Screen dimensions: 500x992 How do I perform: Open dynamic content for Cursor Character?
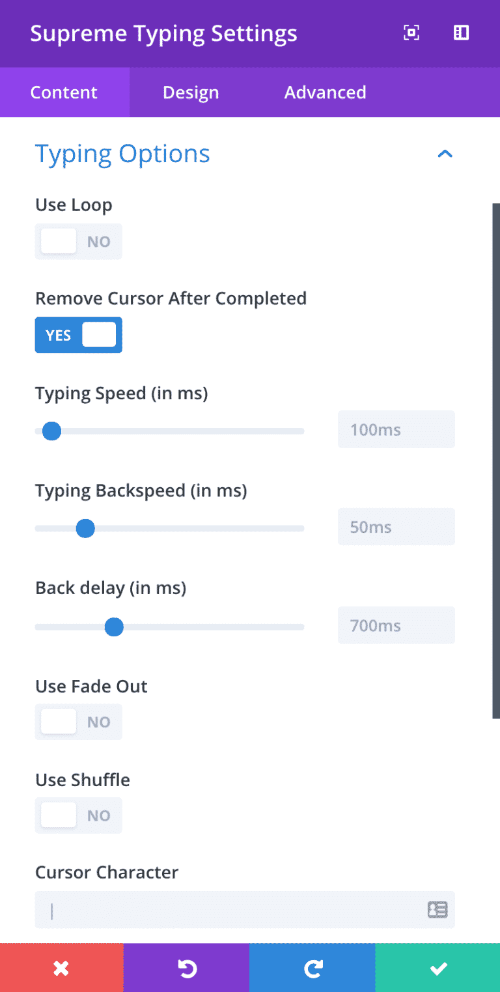pos(438,909)
